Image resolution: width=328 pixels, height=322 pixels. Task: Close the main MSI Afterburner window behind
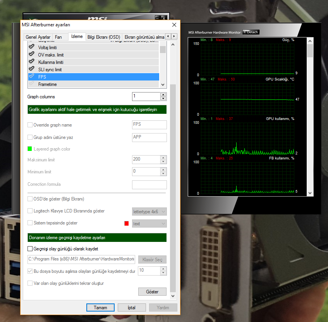pos(164,18)
